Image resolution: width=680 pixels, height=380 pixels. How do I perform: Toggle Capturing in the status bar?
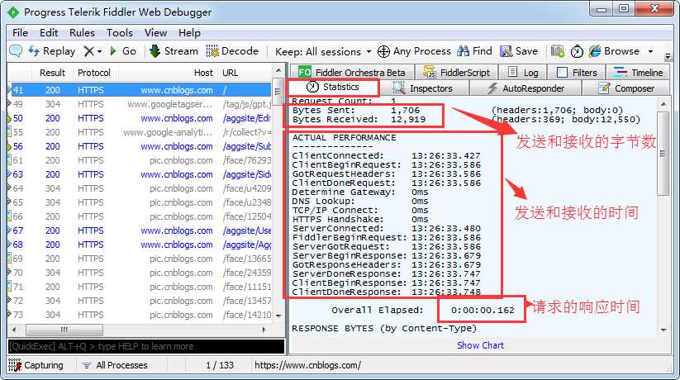coord(36,365)
